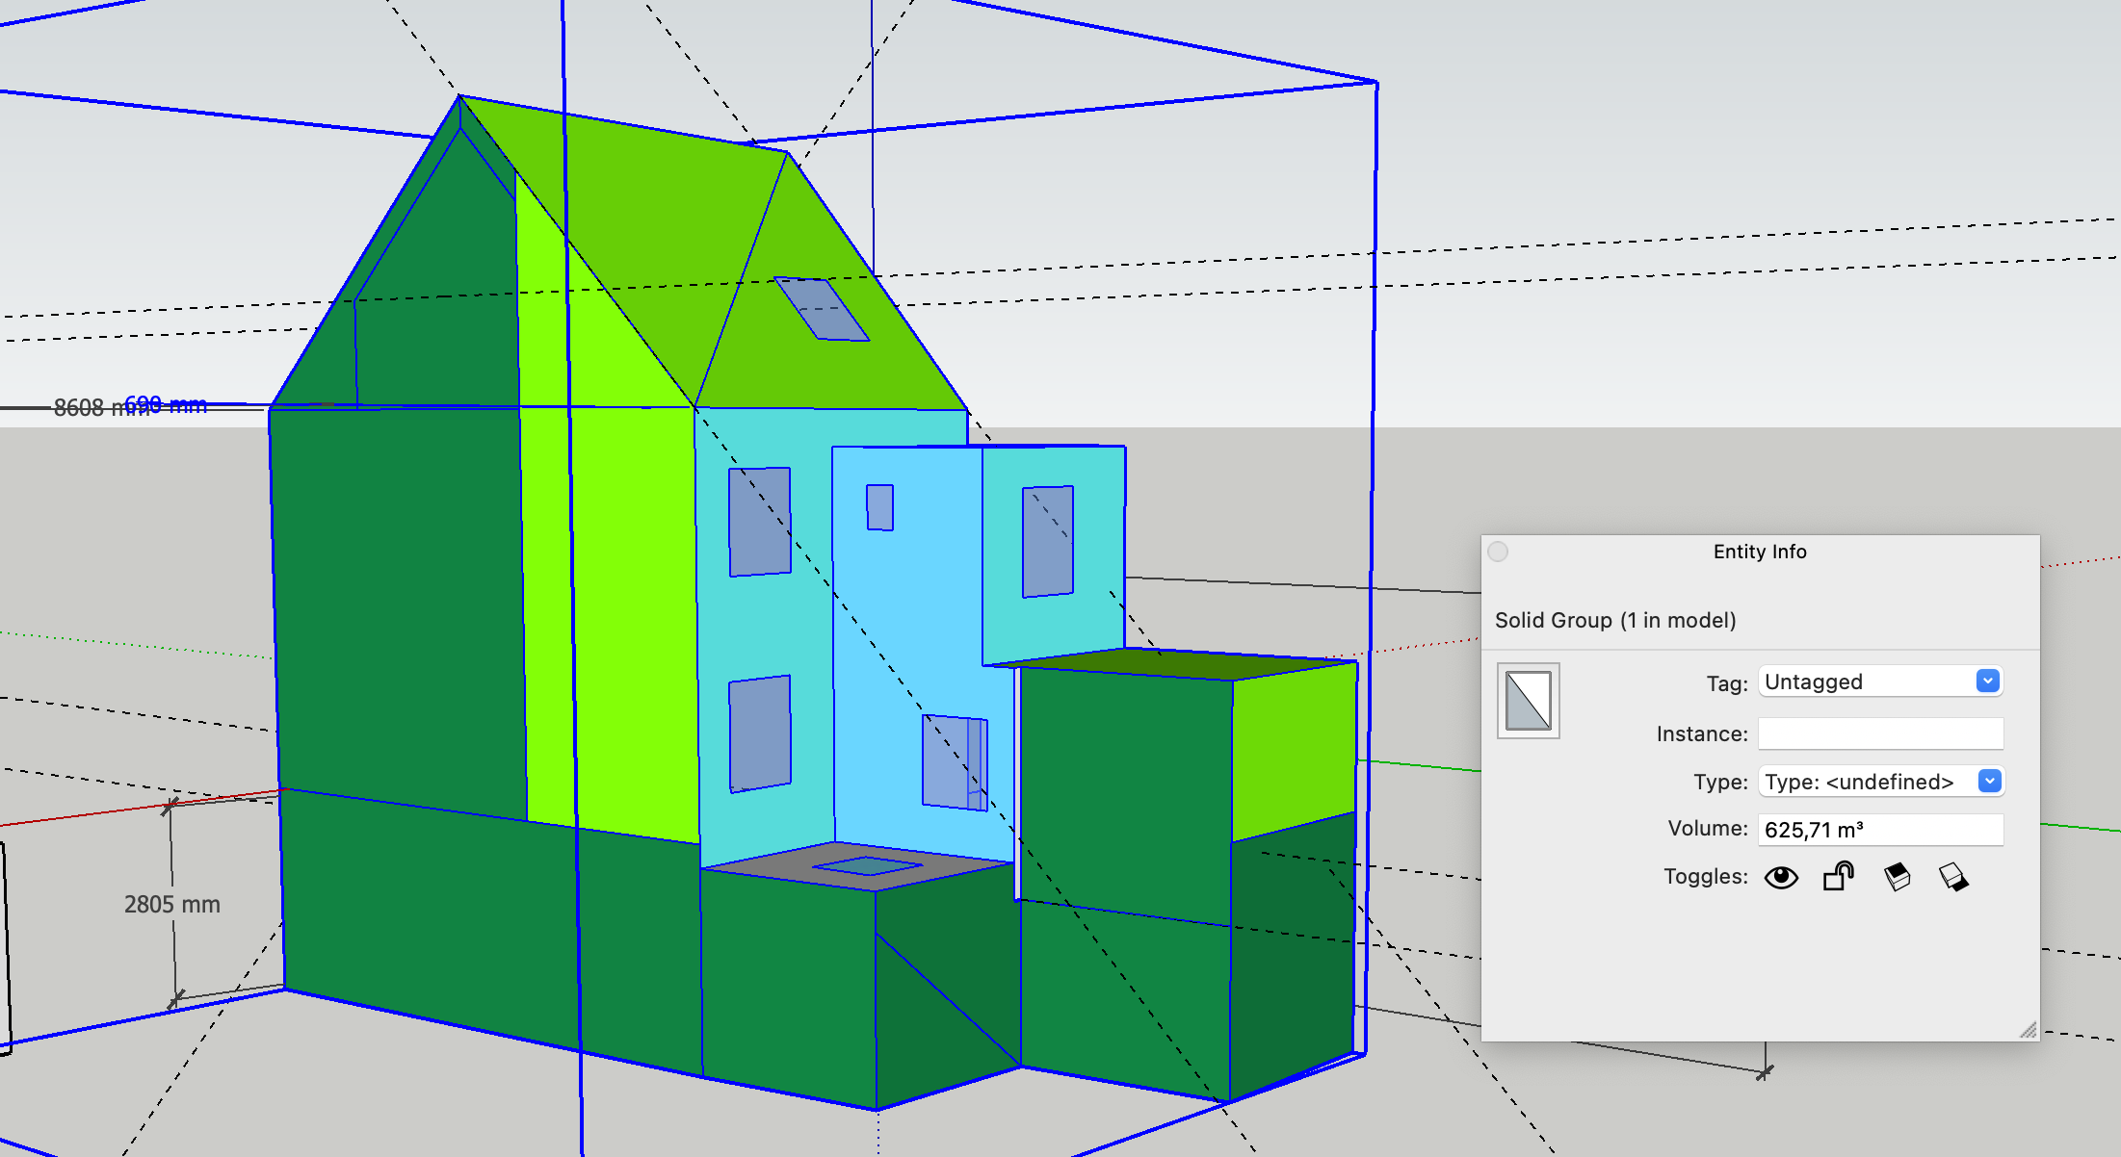This screenshot has width=2121, height=1157.
Task: Select the Solid Group title text
Action: (1615, 620)
